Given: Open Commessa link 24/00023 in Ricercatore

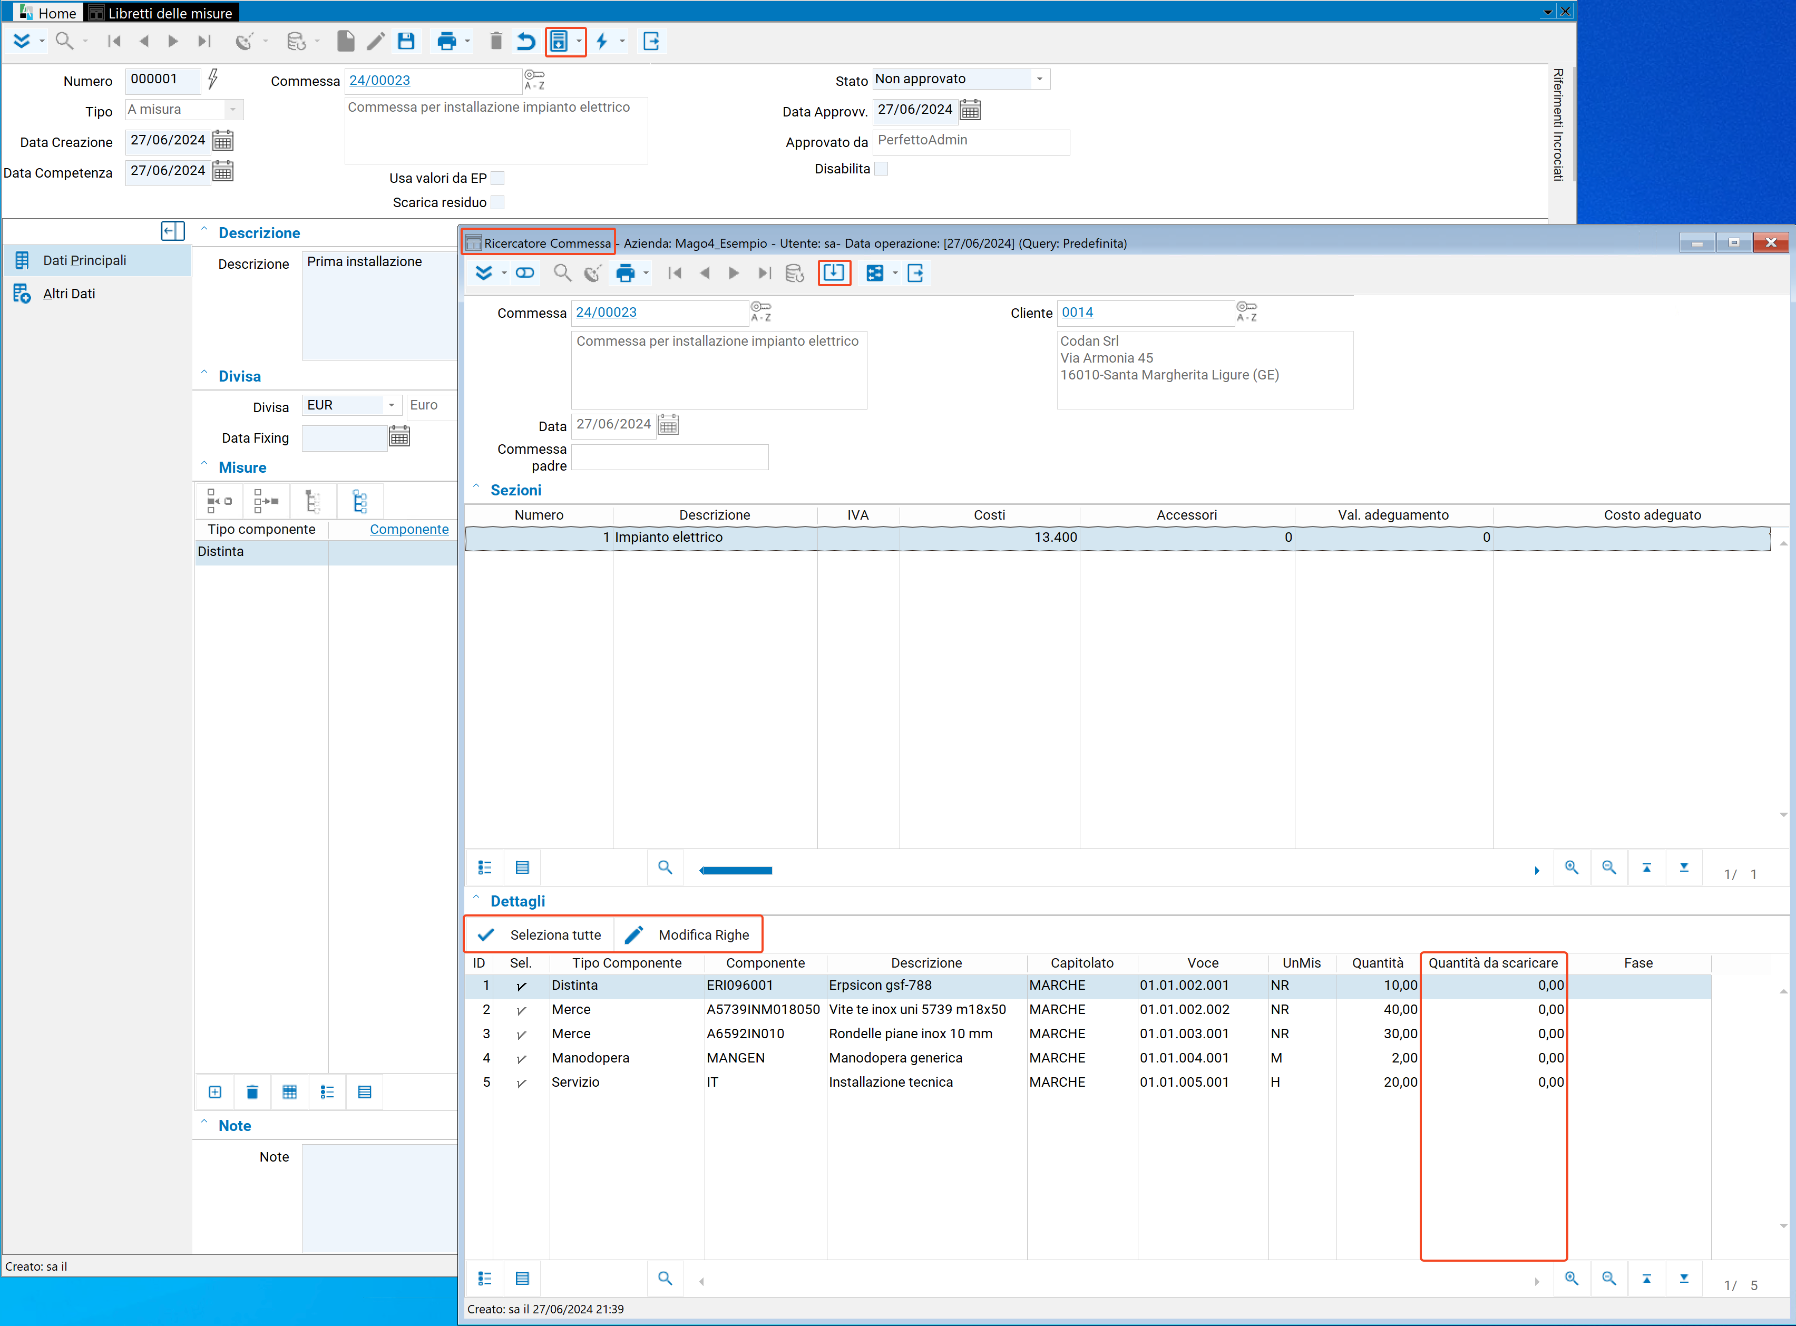Looking at the screenshot, I should click(607, 312).
